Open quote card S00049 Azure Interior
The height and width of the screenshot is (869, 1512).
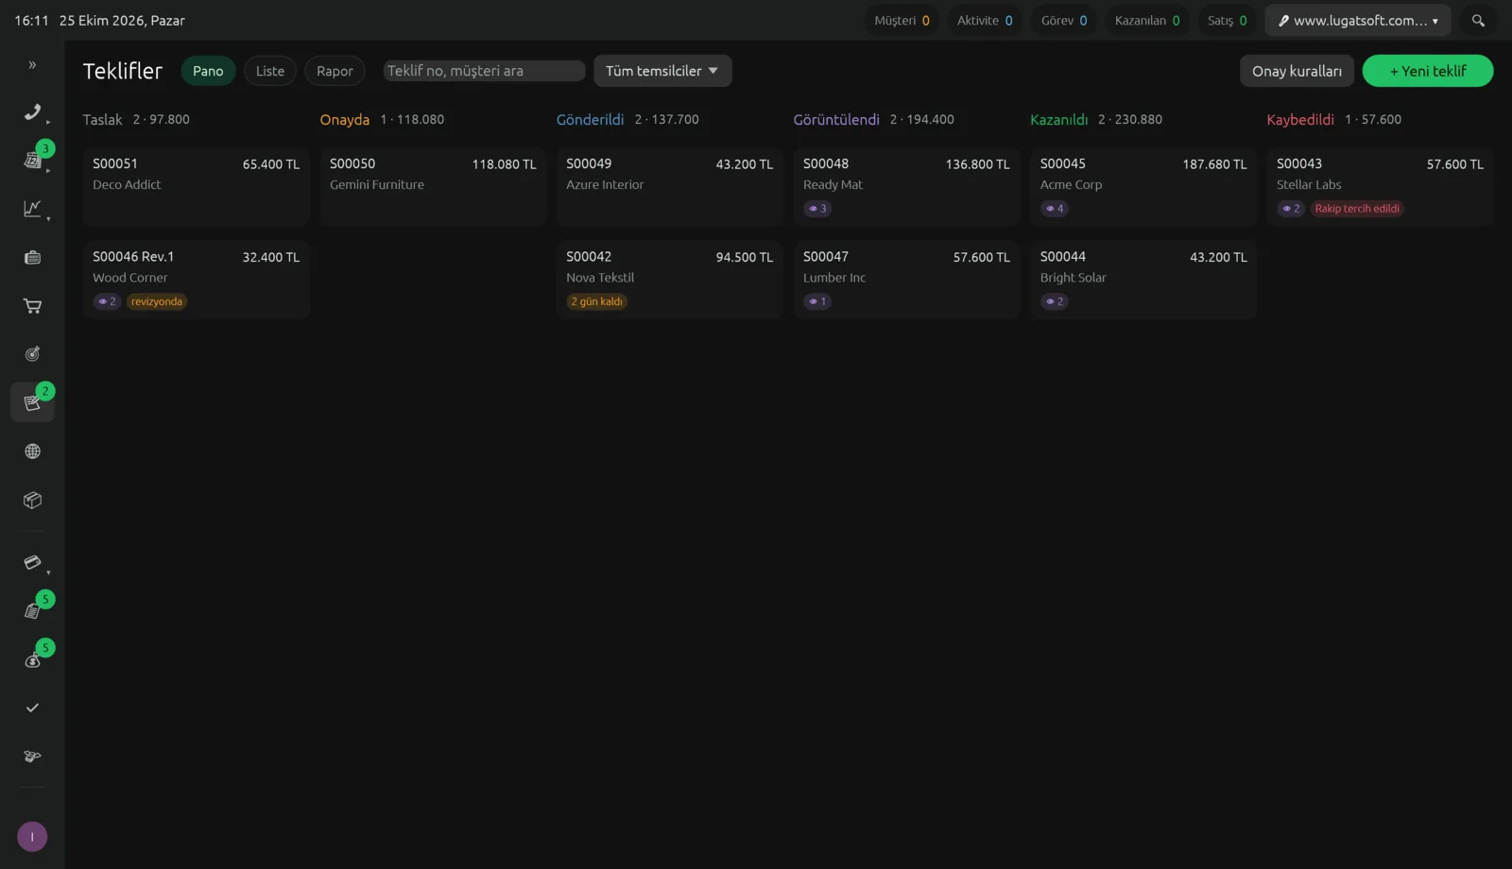point(670,186)
